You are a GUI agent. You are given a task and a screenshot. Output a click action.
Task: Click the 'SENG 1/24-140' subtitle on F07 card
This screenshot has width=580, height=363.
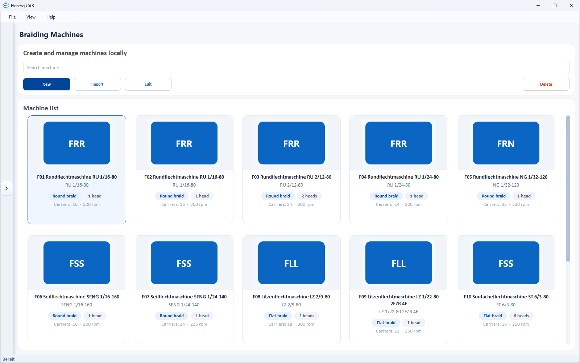pos(184,305)
